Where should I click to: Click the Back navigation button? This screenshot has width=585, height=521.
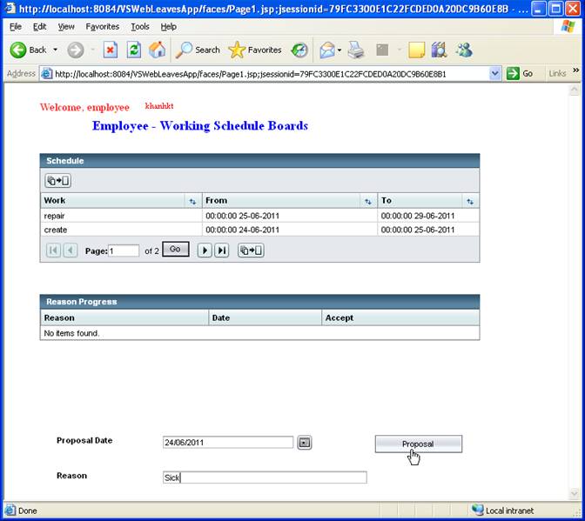point(28,50)
